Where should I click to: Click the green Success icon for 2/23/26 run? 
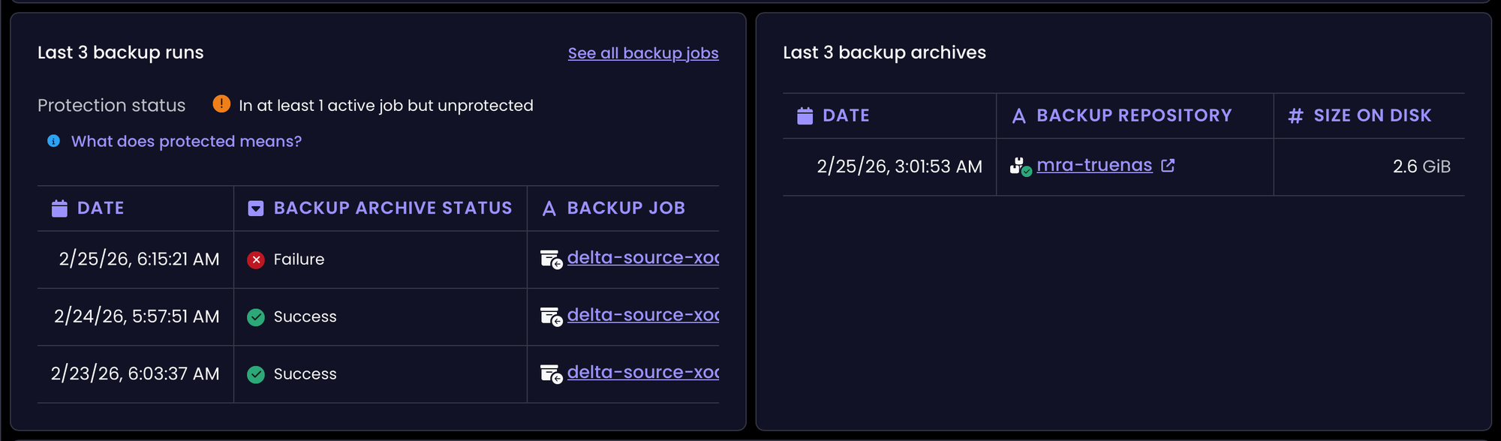[x=256, y=374]
